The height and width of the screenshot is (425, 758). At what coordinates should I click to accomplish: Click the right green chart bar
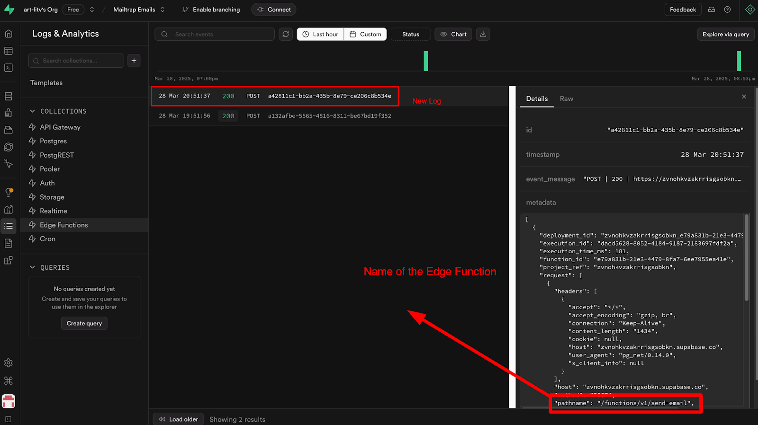click(739, 61)
